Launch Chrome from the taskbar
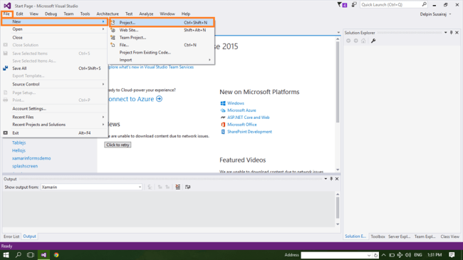This screenshot has width=463, height=260. pos(56,255)
